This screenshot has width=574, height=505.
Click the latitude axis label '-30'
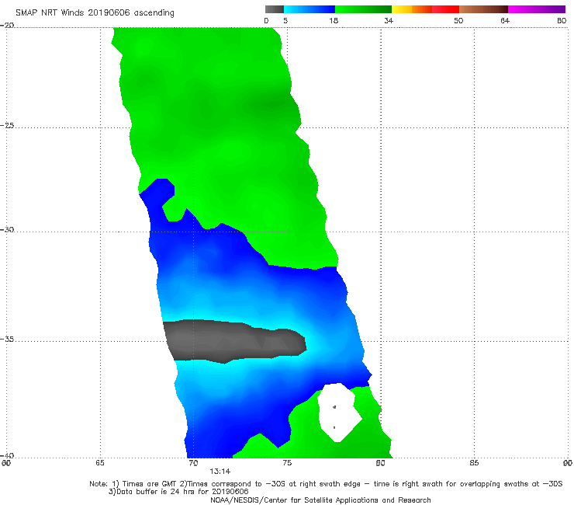point(7,229)
